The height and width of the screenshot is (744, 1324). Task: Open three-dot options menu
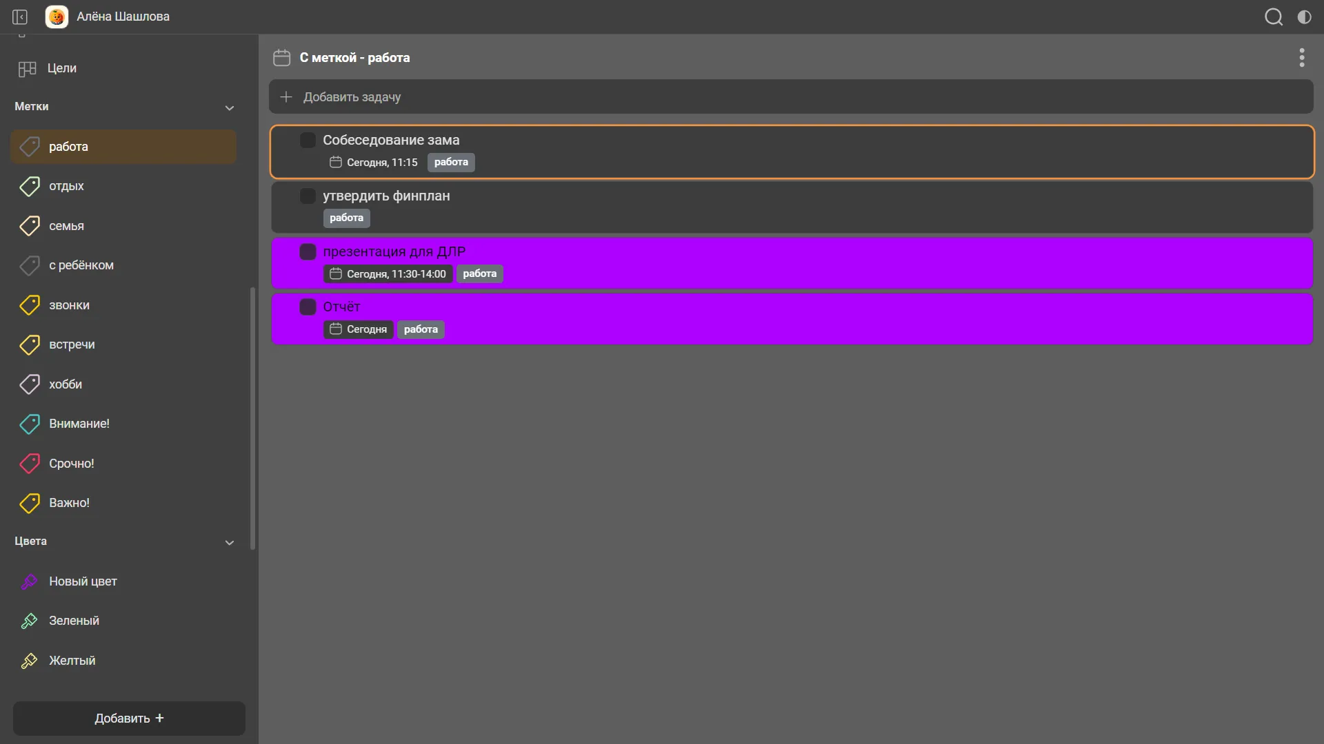click(x=1301, y=57)
